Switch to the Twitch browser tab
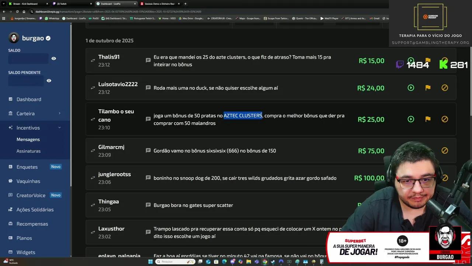 pyautogui.click(x=72, y=4)
